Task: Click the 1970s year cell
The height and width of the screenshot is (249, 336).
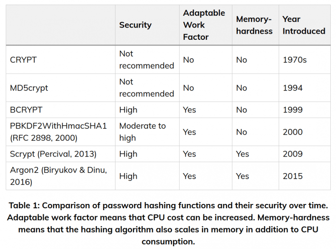Action: [x=296, y=60]
